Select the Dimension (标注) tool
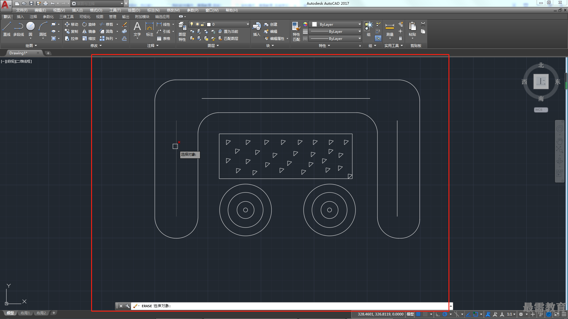568x319 pixels. point(150,29)
